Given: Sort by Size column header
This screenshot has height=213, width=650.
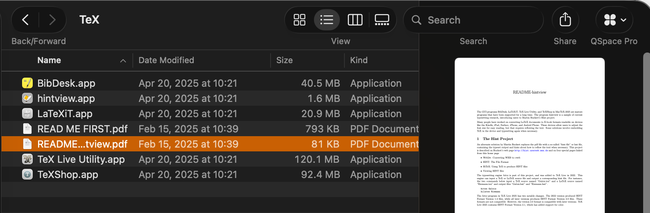Looking at the screenshot, I should [x=284, y=60].
